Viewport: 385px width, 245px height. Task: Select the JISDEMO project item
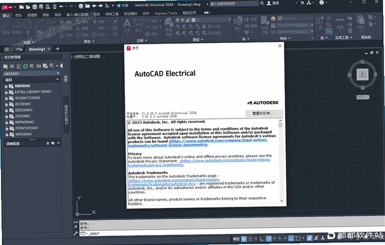[x=22, y=116]
